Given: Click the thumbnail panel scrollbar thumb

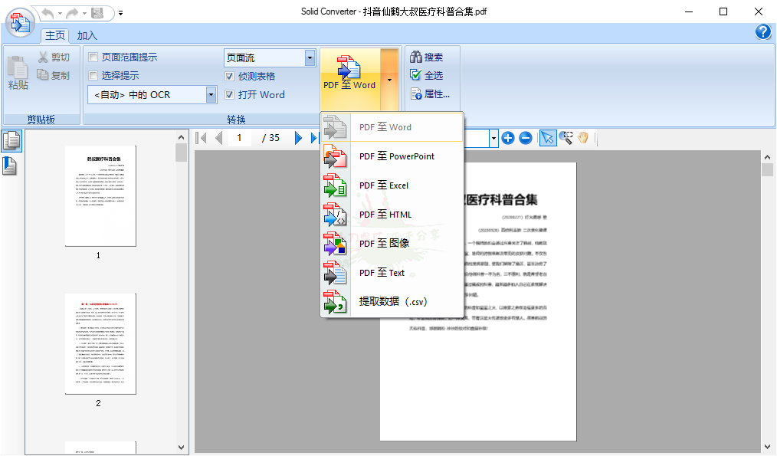Looking at the screenshot, I should point(181,153).
